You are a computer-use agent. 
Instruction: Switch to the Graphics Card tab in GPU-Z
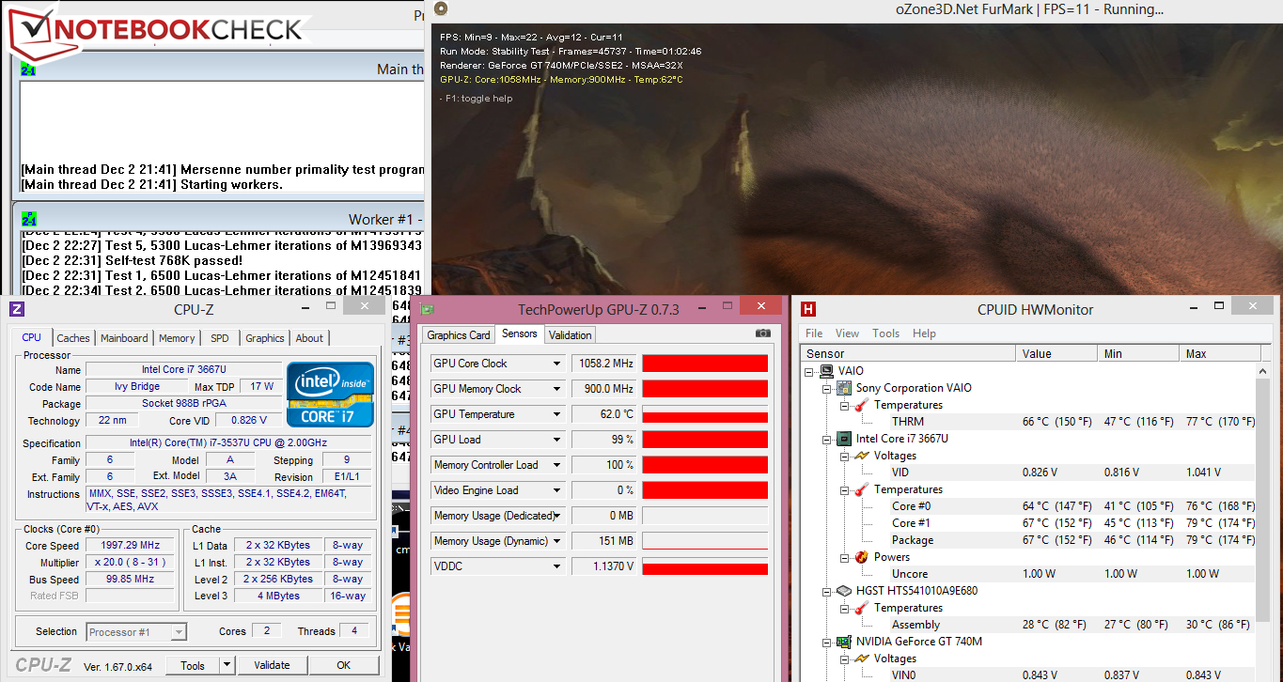pos(459,335)
